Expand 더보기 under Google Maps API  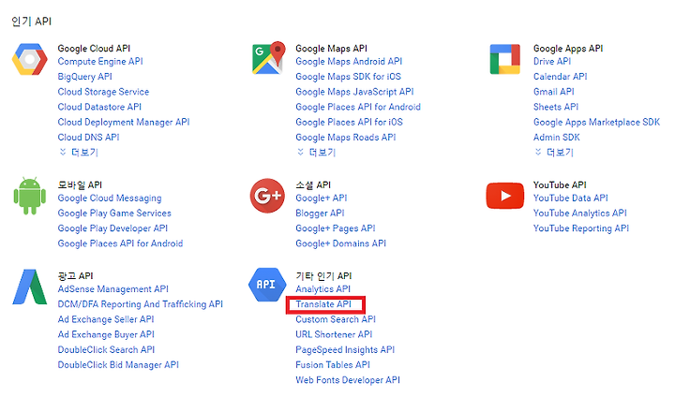317,153
